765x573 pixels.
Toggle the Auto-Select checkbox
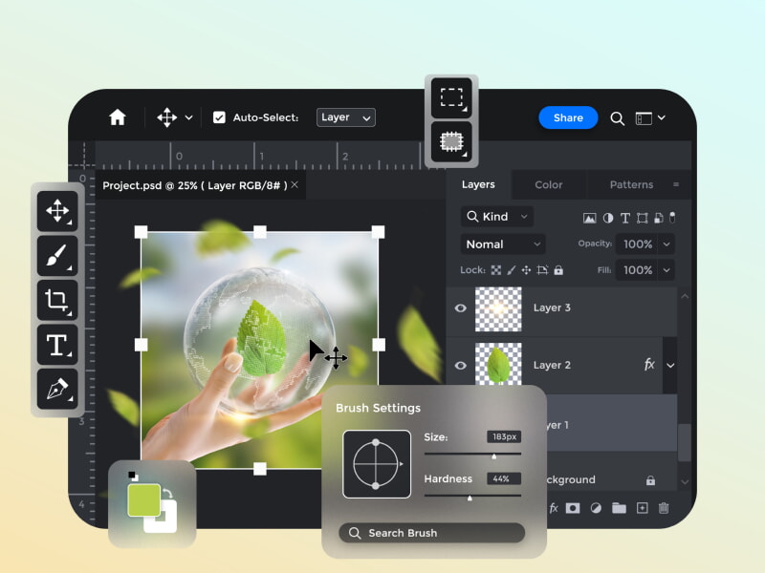tap(219, 117)
